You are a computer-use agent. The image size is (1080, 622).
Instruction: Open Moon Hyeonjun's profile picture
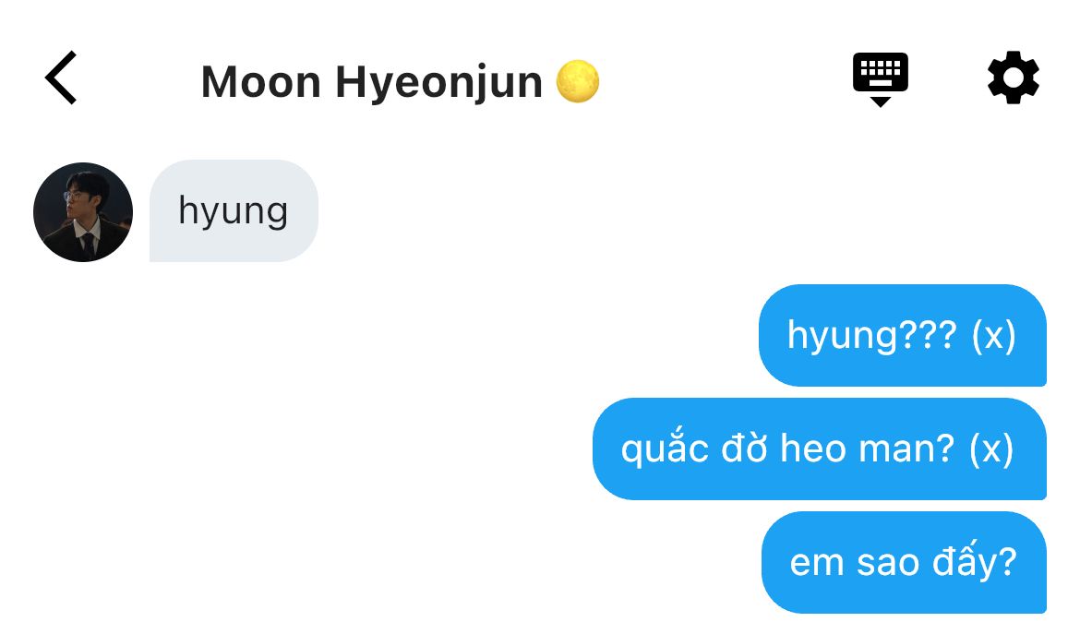(x=83, y=212)
